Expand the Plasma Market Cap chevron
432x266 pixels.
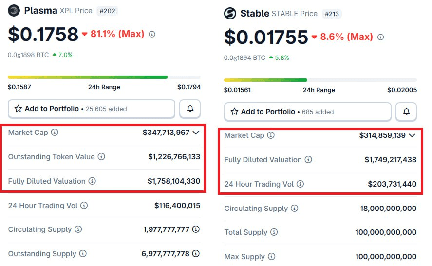(196, 133)
